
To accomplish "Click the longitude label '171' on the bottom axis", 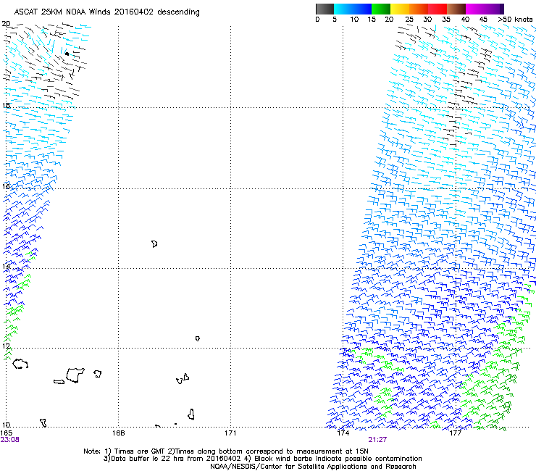I will [230, 433].
